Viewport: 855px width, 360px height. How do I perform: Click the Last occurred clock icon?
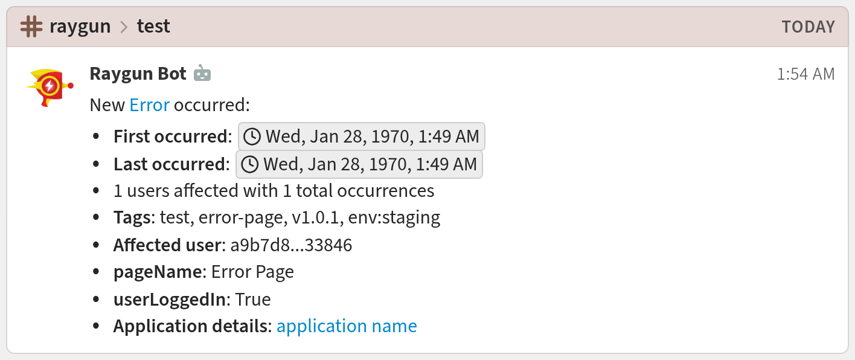pos(249,164)
